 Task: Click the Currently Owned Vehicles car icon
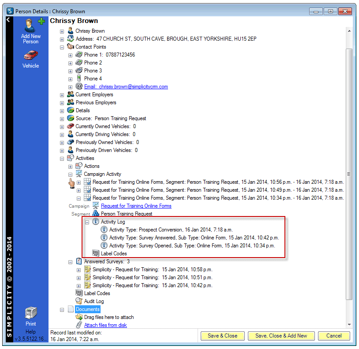71,126
